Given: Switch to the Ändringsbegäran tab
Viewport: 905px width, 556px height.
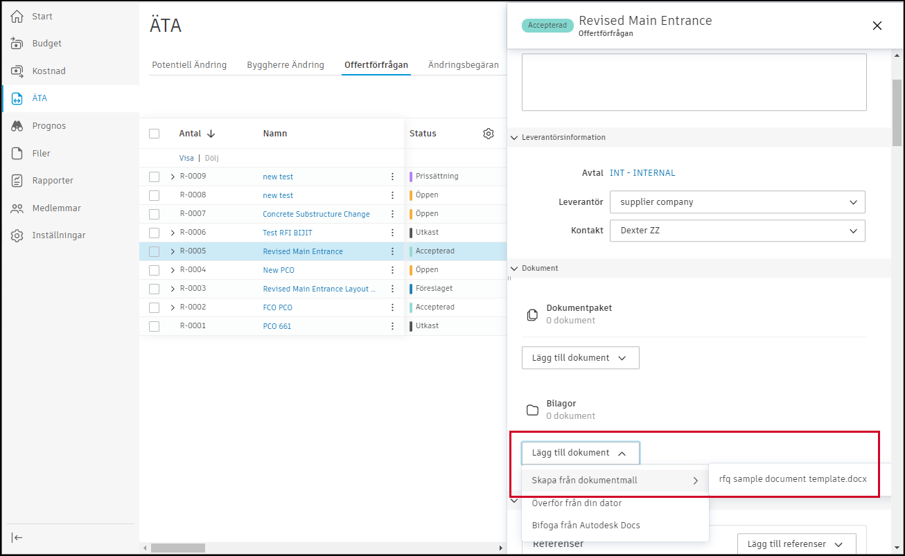Looking at the screenshot, I should pos(463,65).
